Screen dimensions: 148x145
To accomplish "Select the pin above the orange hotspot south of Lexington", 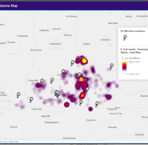I will coord(87,90).
